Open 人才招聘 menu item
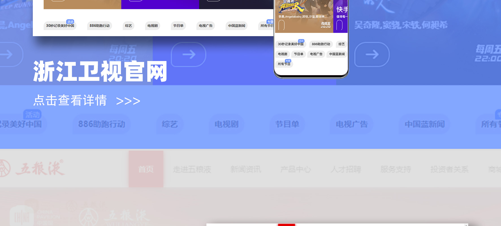The height and width of the screenshot is (226, 501). pos(346,169)
